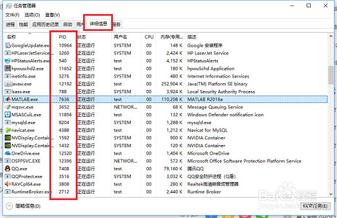Screen dimensions: 337x218
Task: Click the QQ.exe penguin icon
Action: tap(7, 169)
